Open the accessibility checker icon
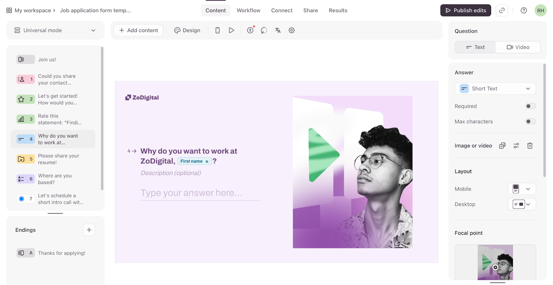 coord(251,30)
